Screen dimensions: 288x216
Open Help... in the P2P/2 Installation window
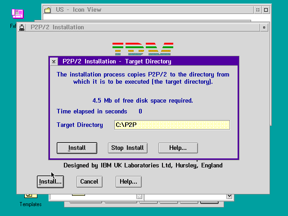[x=128, y=182]
